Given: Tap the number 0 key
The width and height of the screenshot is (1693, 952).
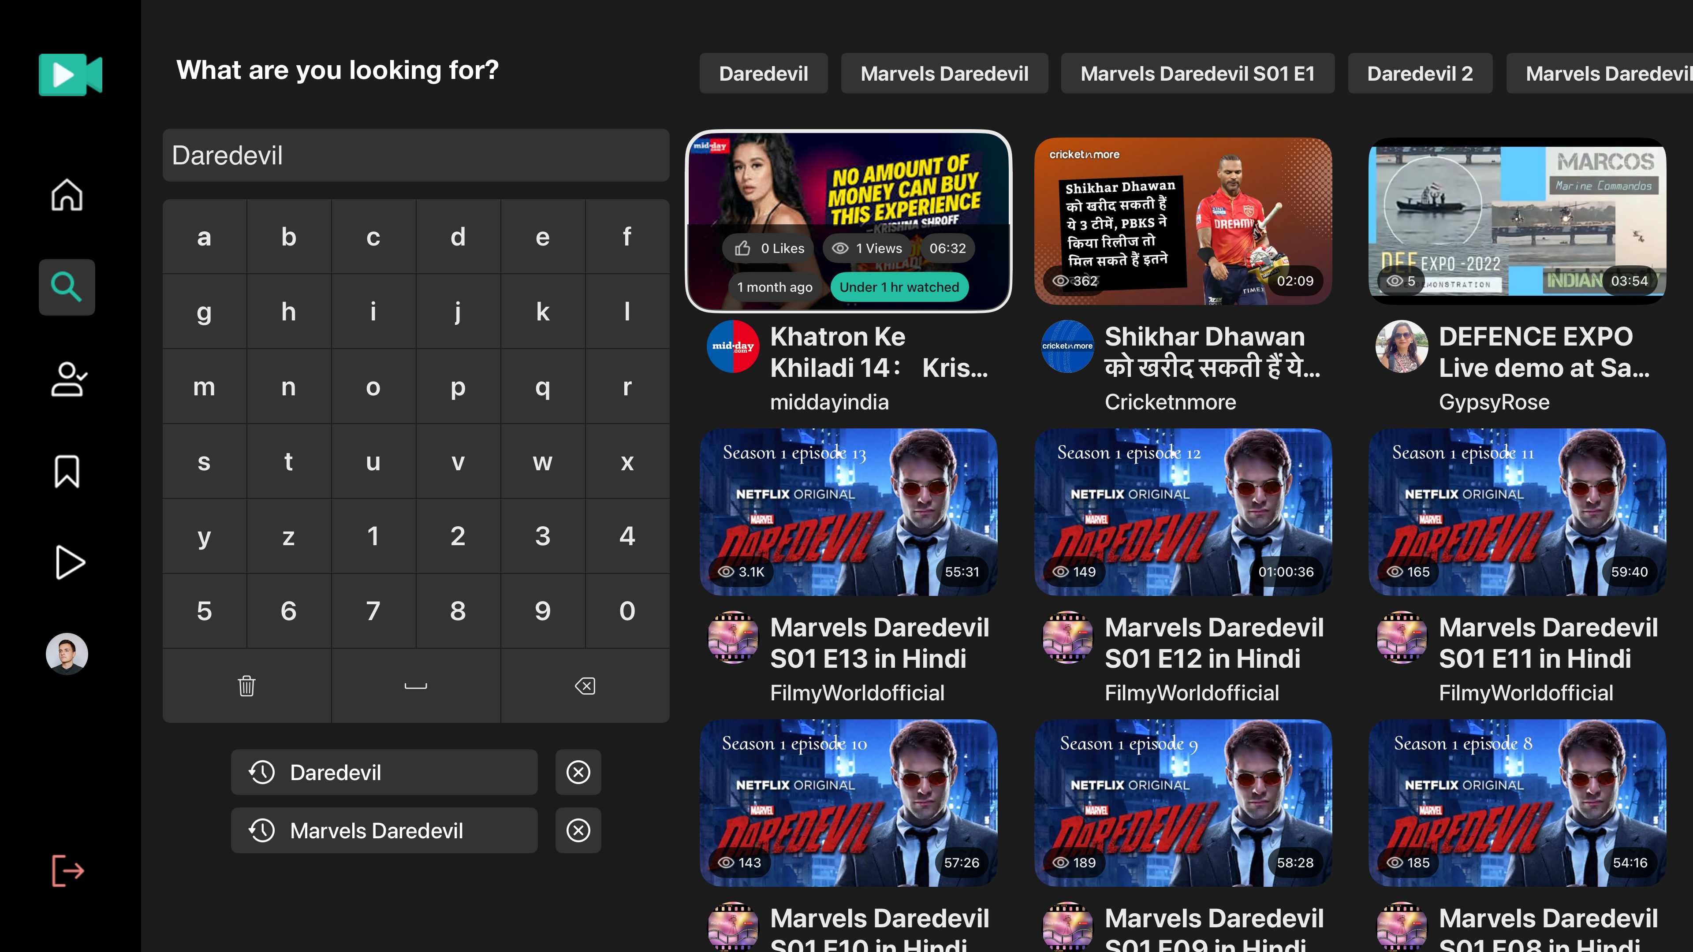Looking at the screenshot, I should point(628,611).
